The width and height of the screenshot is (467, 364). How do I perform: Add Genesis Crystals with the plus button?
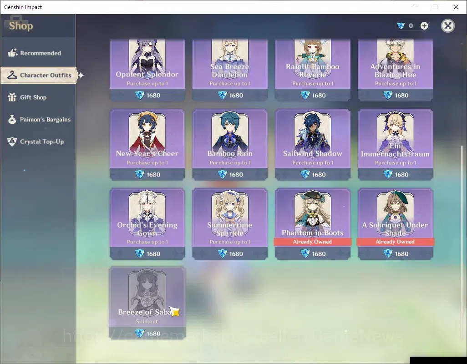click(x=424, y=26)
